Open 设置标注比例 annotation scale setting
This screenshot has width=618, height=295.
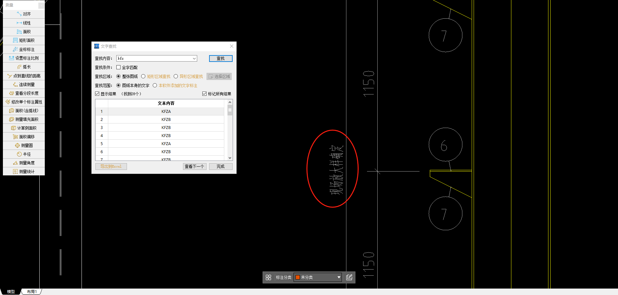click(x=24, y=58)
